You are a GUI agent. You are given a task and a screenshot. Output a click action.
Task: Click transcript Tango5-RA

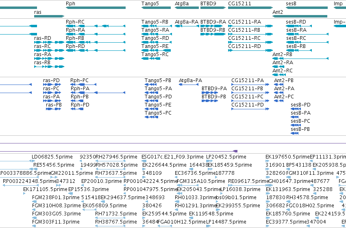click(157, 34)
